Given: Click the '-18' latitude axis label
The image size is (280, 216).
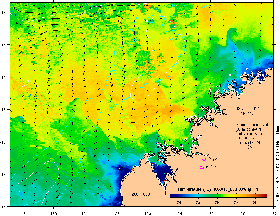Looking at the screenshot, I should [3, 206].
